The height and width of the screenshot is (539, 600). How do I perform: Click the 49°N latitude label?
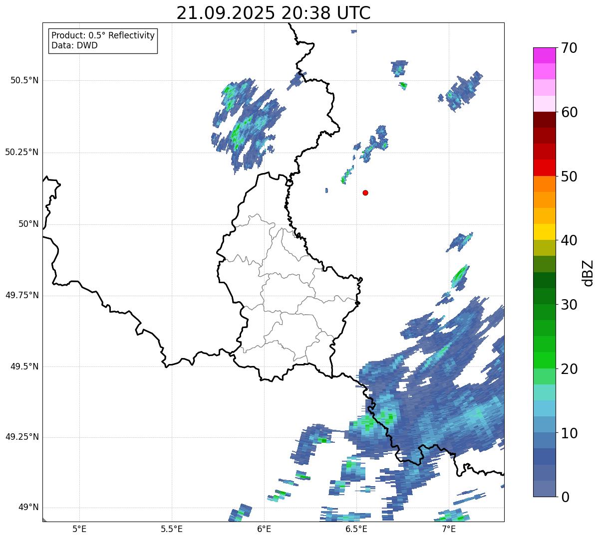pos(28,508)
